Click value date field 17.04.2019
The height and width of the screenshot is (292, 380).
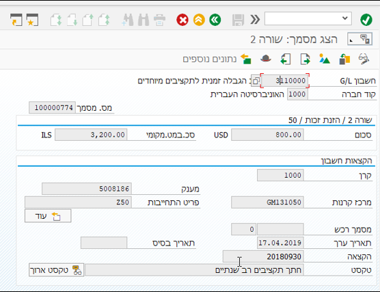pyautogui.click(x=280, y=243)
